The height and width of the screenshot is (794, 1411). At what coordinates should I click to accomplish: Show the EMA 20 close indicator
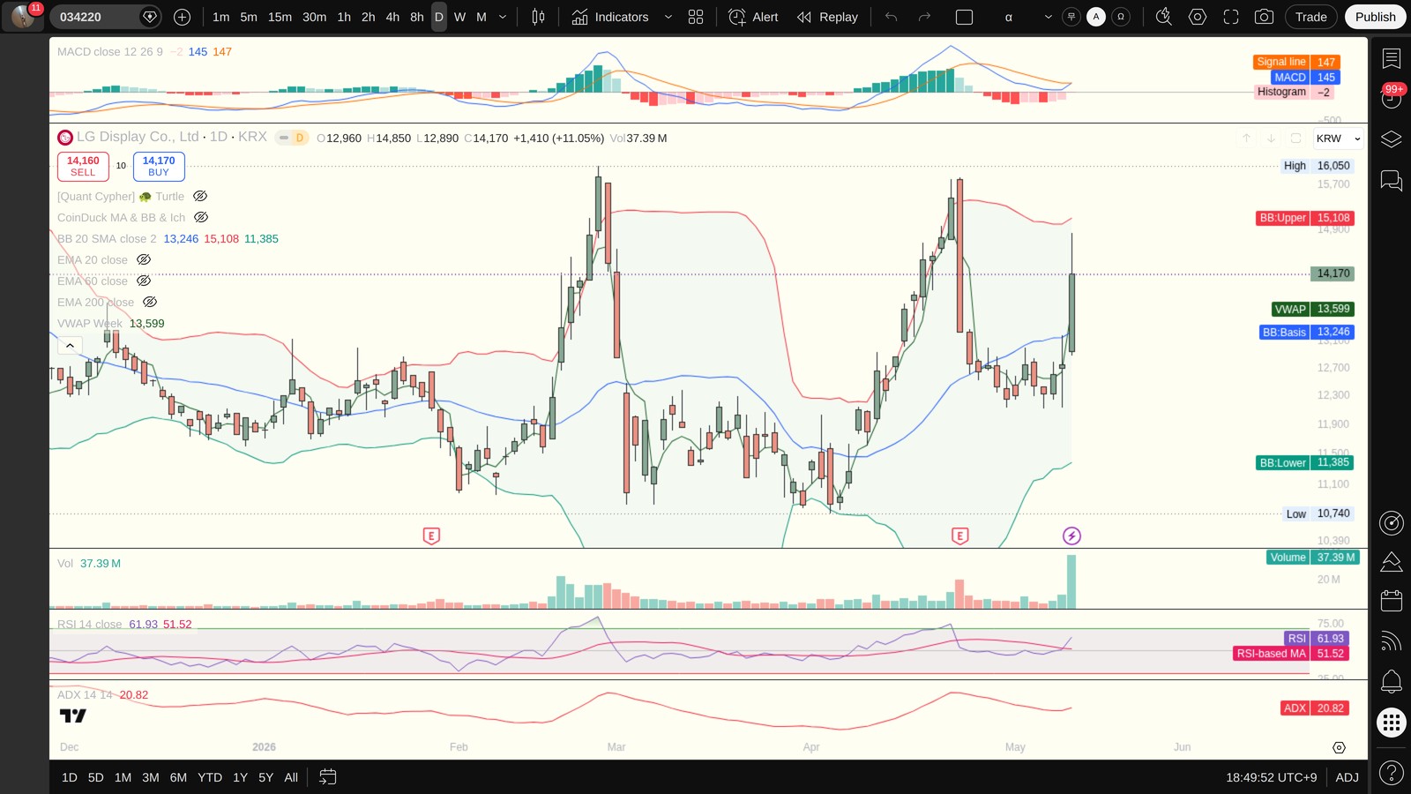click(x=144, y=259)
